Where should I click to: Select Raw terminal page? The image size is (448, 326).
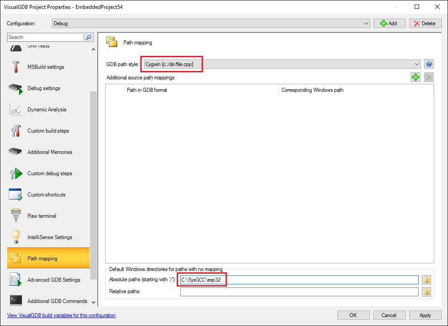coord(48,216)
